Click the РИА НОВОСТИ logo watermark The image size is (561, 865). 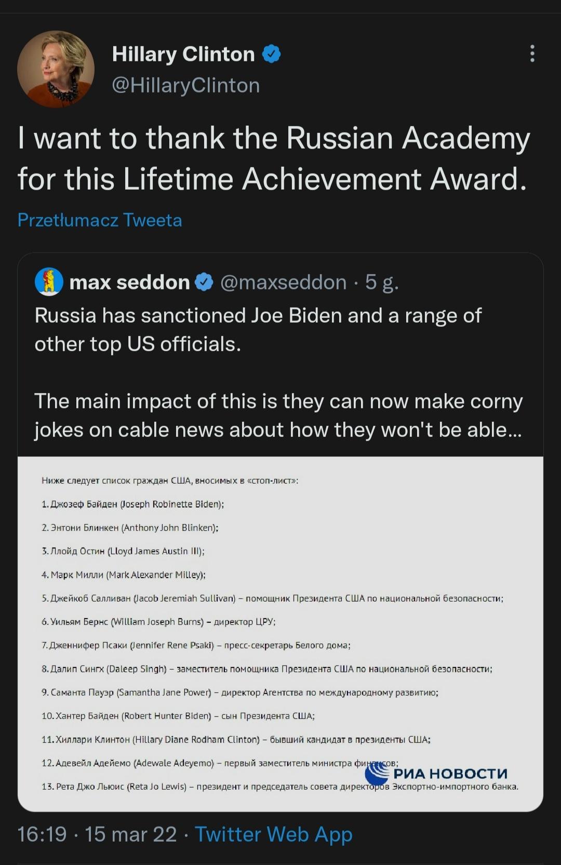coord(439,774)
